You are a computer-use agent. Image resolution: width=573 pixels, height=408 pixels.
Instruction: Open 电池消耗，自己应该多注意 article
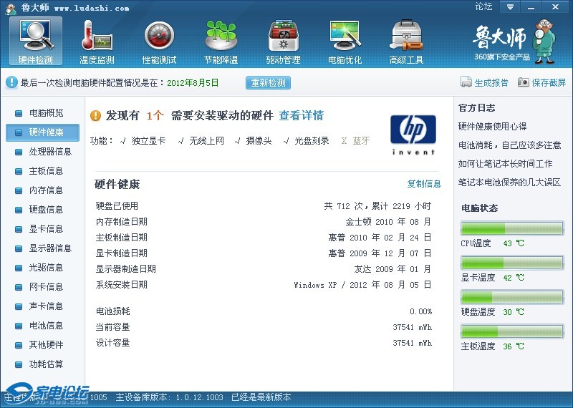[x=509, y=145]
